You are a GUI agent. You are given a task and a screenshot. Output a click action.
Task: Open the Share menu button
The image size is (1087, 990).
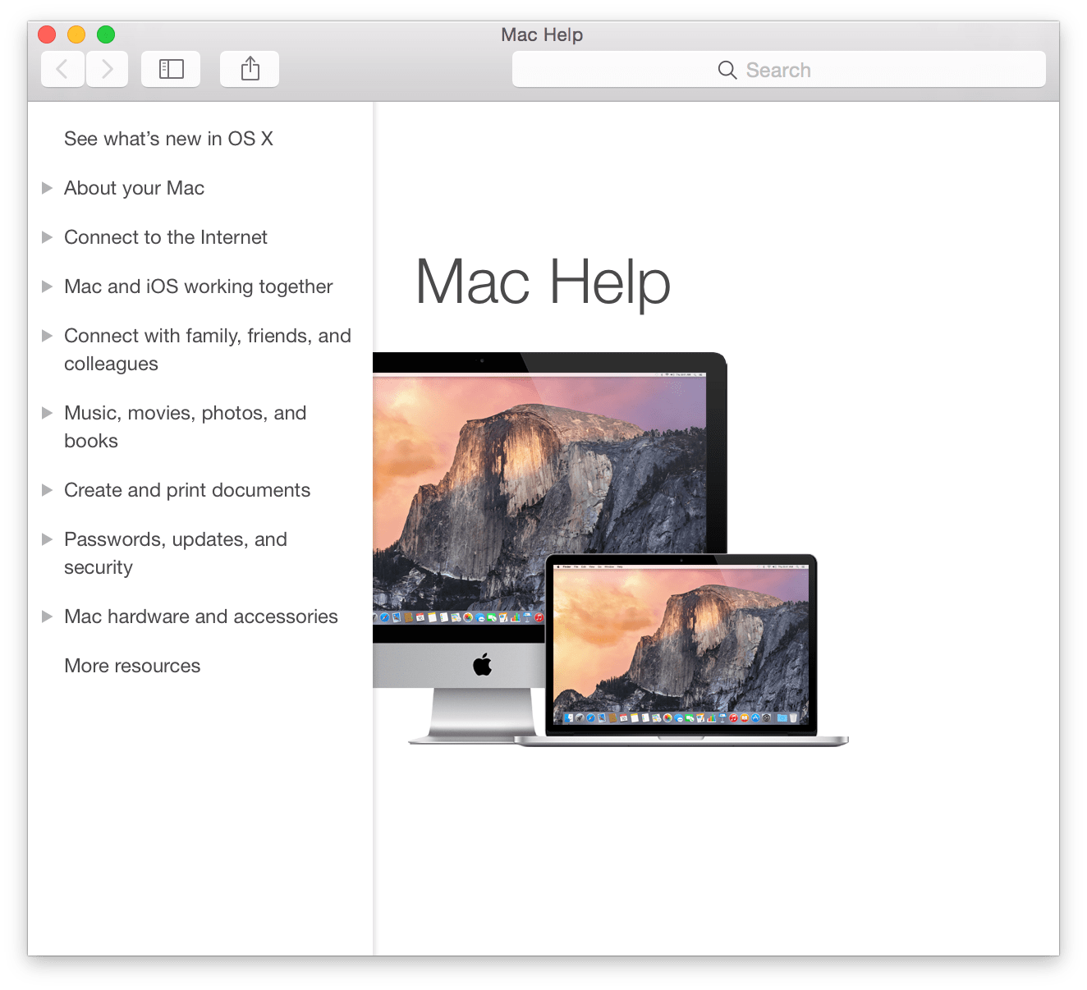coord(250,69)
